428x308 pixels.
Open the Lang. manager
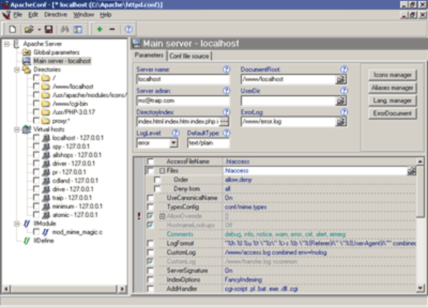tap(393, 101)
